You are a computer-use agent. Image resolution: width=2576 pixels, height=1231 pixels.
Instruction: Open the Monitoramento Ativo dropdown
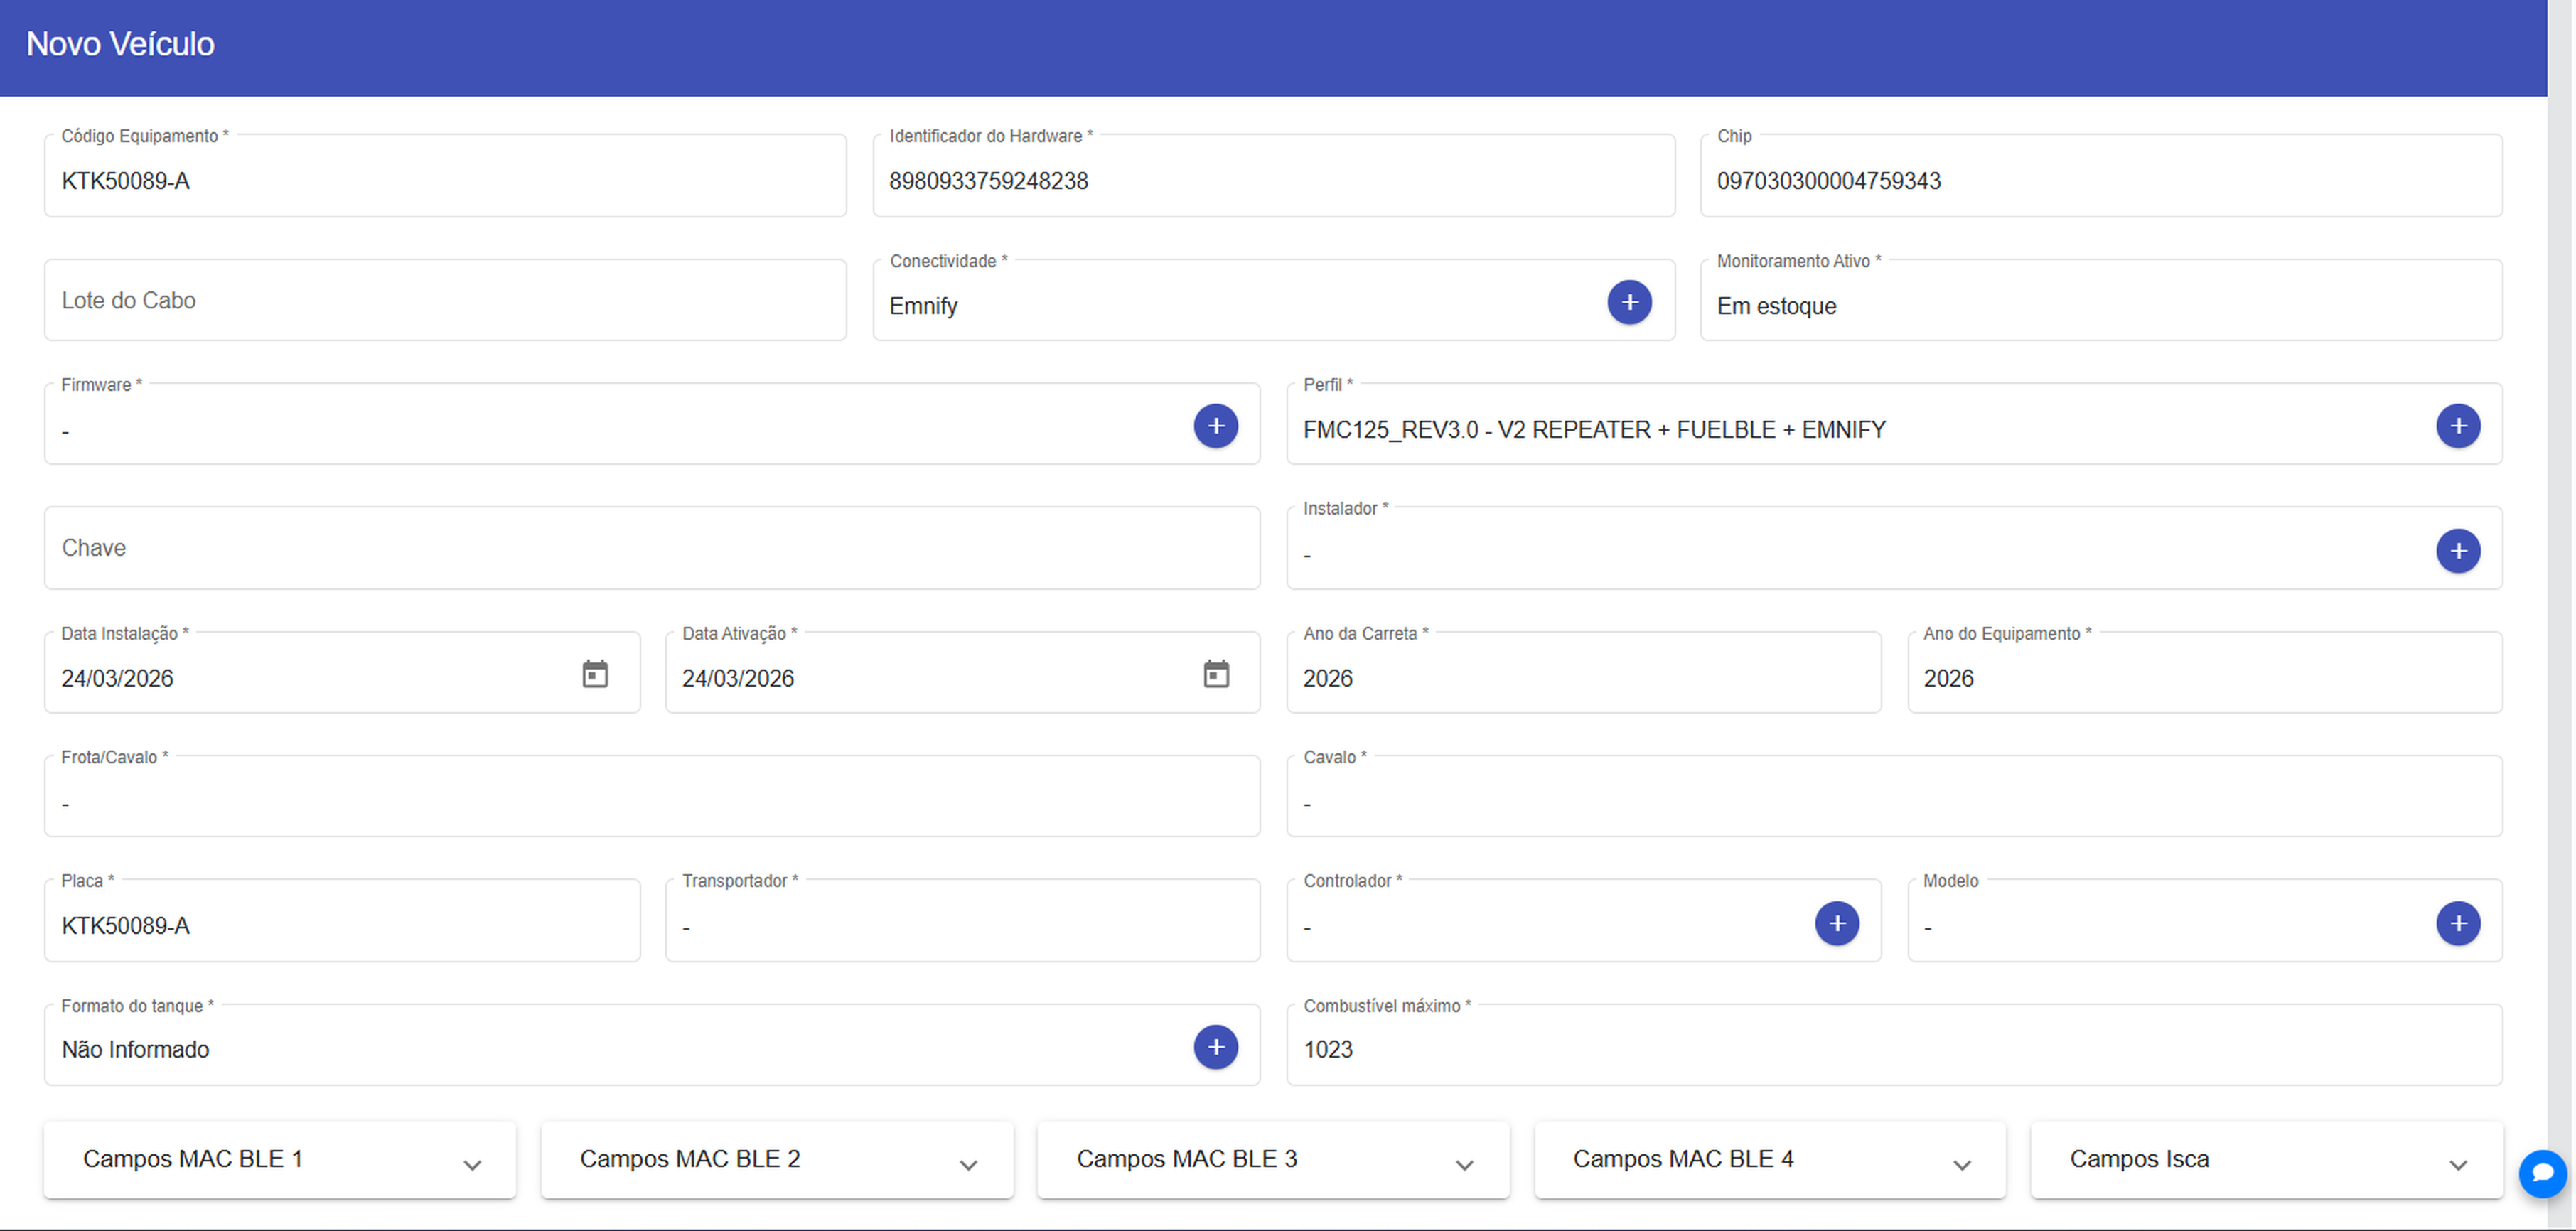[x=2101, y=300]
